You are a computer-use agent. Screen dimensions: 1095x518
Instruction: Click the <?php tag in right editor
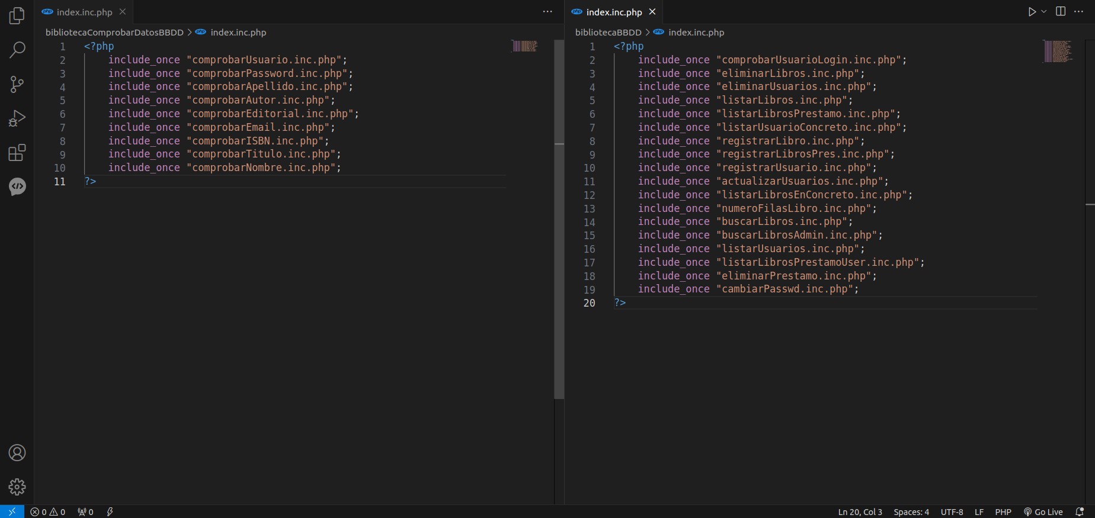pyautogui.click(x=629, y=46)
